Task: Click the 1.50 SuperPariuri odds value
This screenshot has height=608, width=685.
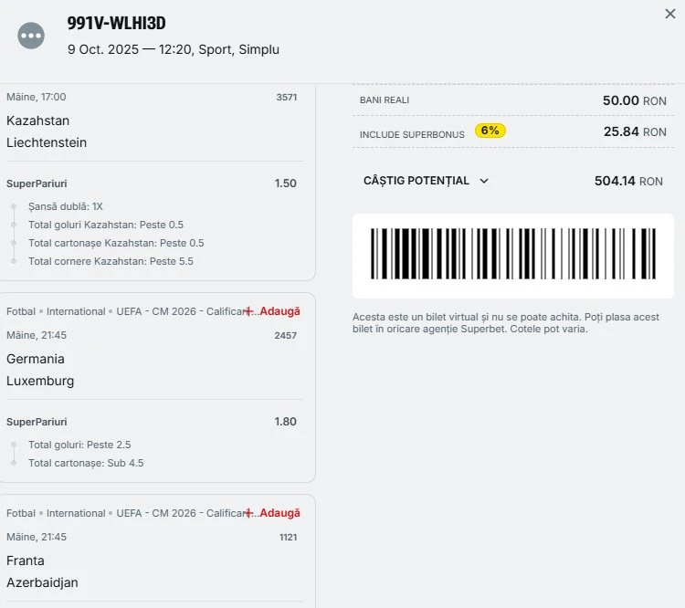Action: coord(285,183)
